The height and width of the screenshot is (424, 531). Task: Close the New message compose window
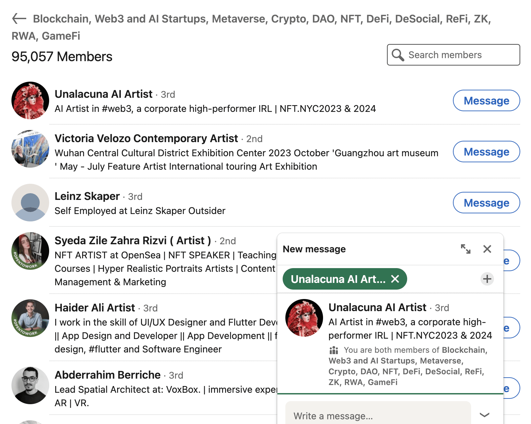tap(487, 249)
